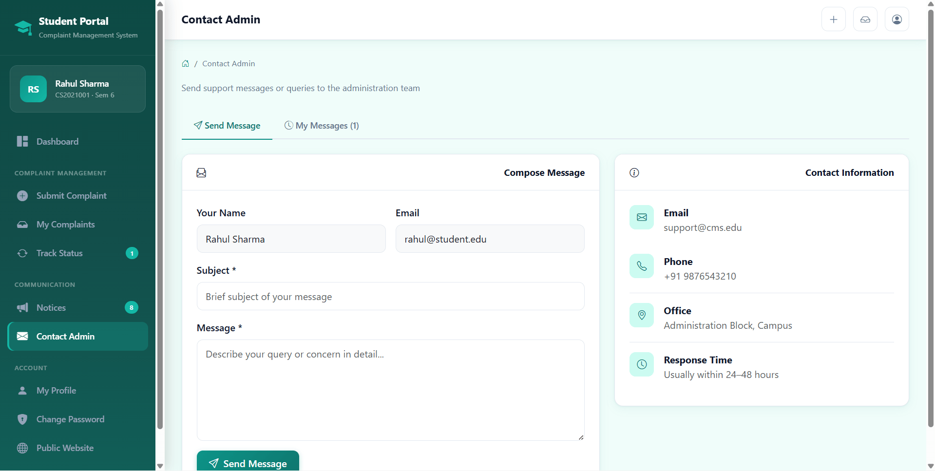Switch to My Messages (1) tab
The width and height of the screenshot is (935, 471).
[322, 126]
